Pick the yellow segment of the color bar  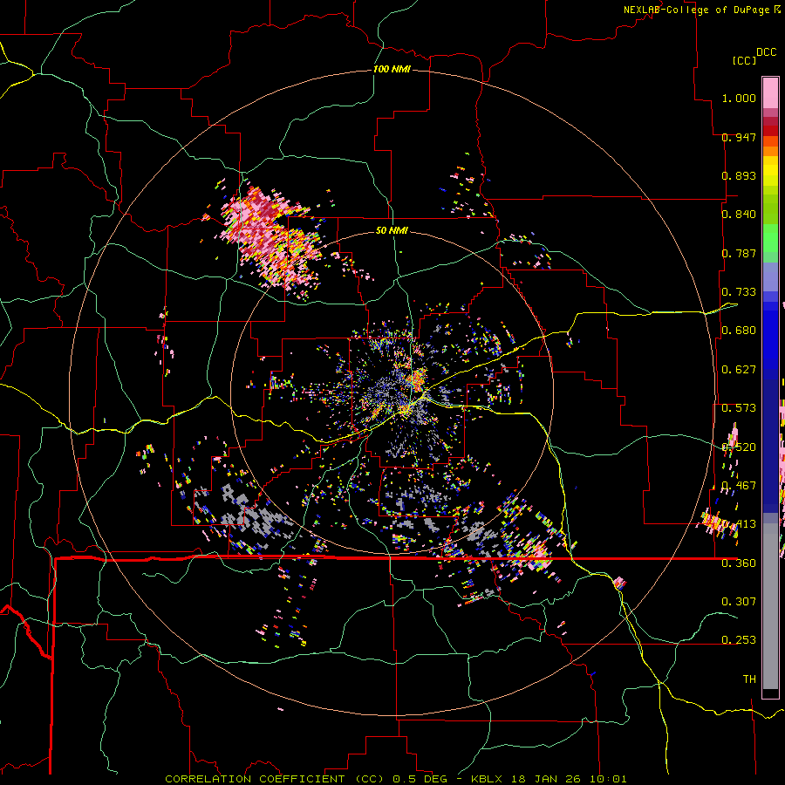coord(770,172)
